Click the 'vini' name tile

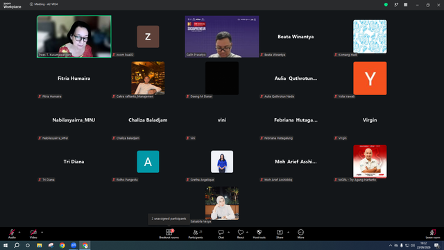tap(222, 120)
